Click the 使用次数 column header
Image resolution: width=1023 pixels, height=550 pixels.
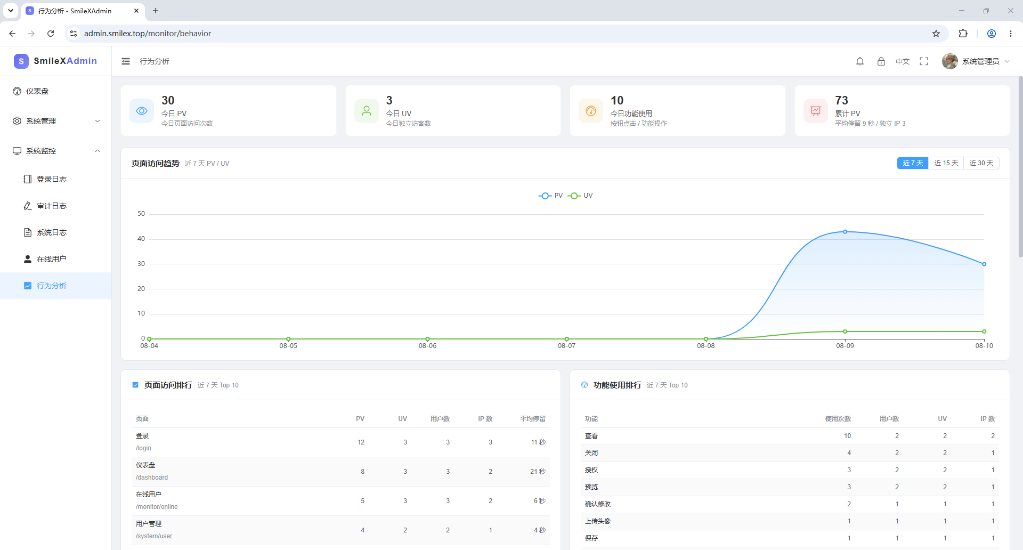pos(838,419)
